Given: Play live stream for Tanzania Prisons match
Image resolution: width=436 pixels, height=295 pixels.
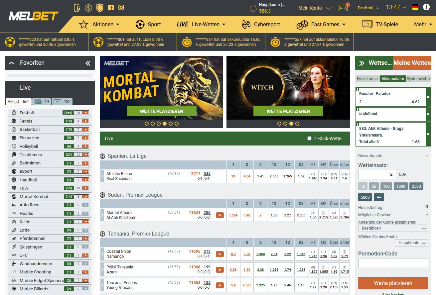Looking at the screenshot, I should pyautogui.click(x=219, y=285).
